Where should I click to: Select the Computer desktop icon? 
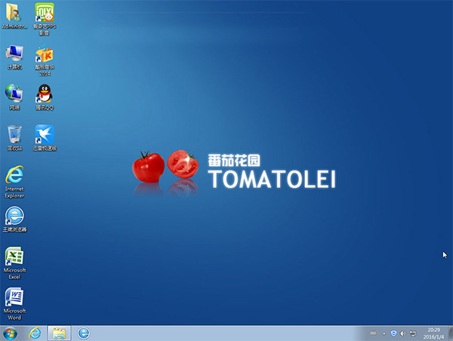point(14,54)
